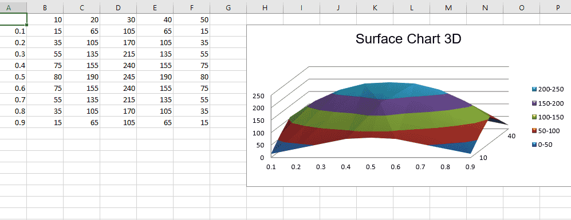Click header-row cell containing 20 in column C

(81, 19)
